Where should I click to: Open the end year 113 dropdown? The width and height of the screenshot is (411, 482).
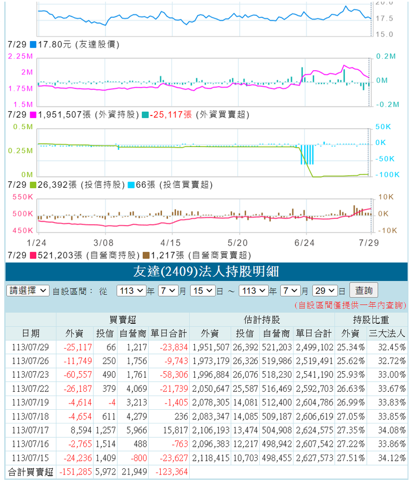[x=254, y=291]
